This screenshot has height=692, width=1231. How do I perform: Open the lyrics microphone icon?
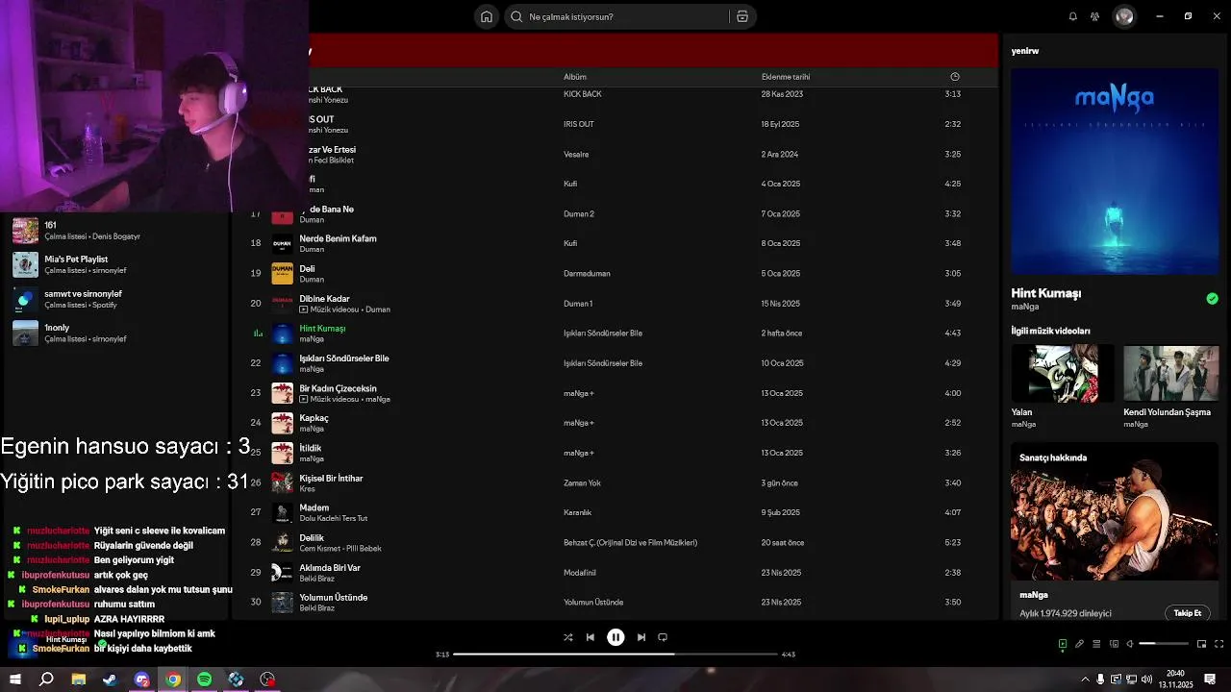(1079, 644)
